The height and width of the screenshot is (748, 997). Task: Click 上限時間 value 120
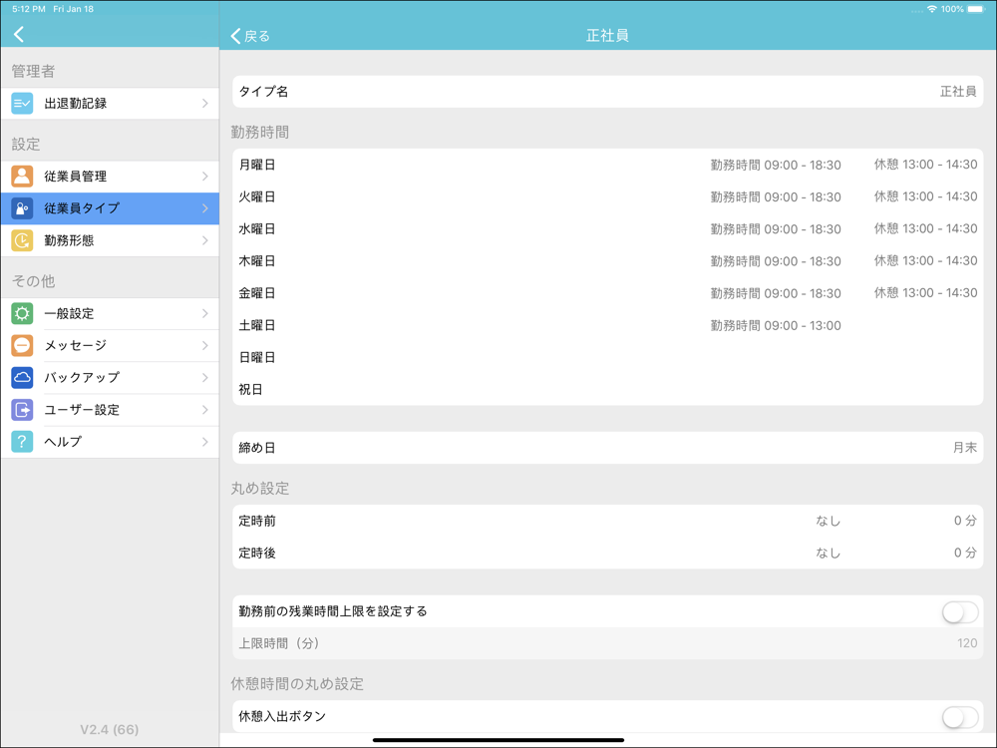pyautogui.click(x=967, y=643)
